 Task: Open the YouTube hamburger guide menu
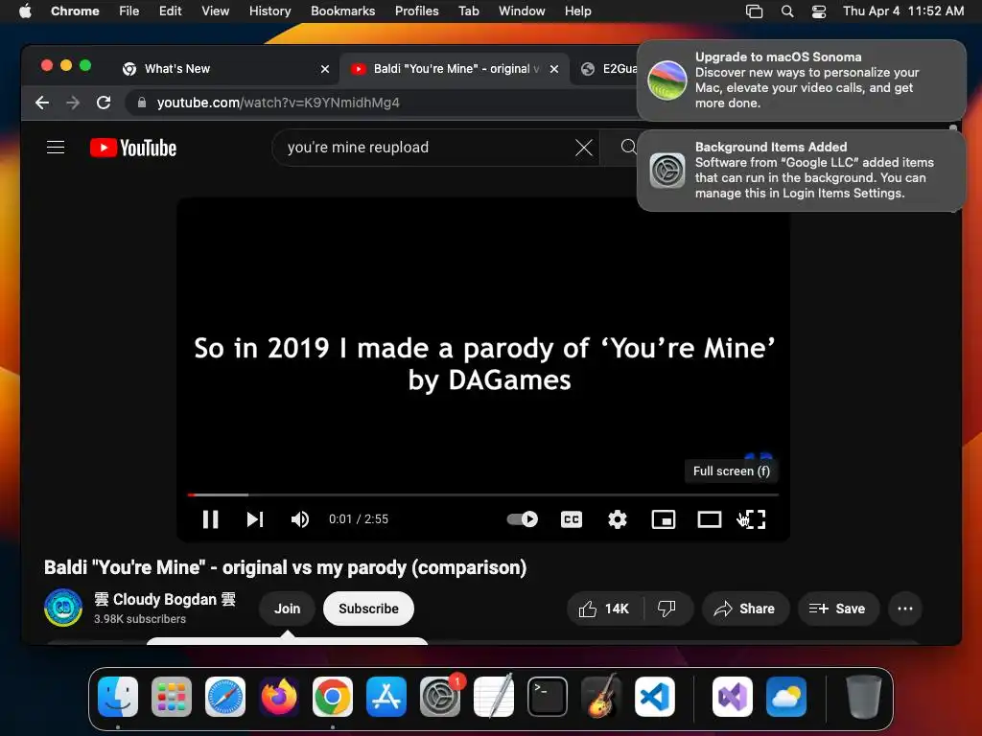[x=56, y=147]
